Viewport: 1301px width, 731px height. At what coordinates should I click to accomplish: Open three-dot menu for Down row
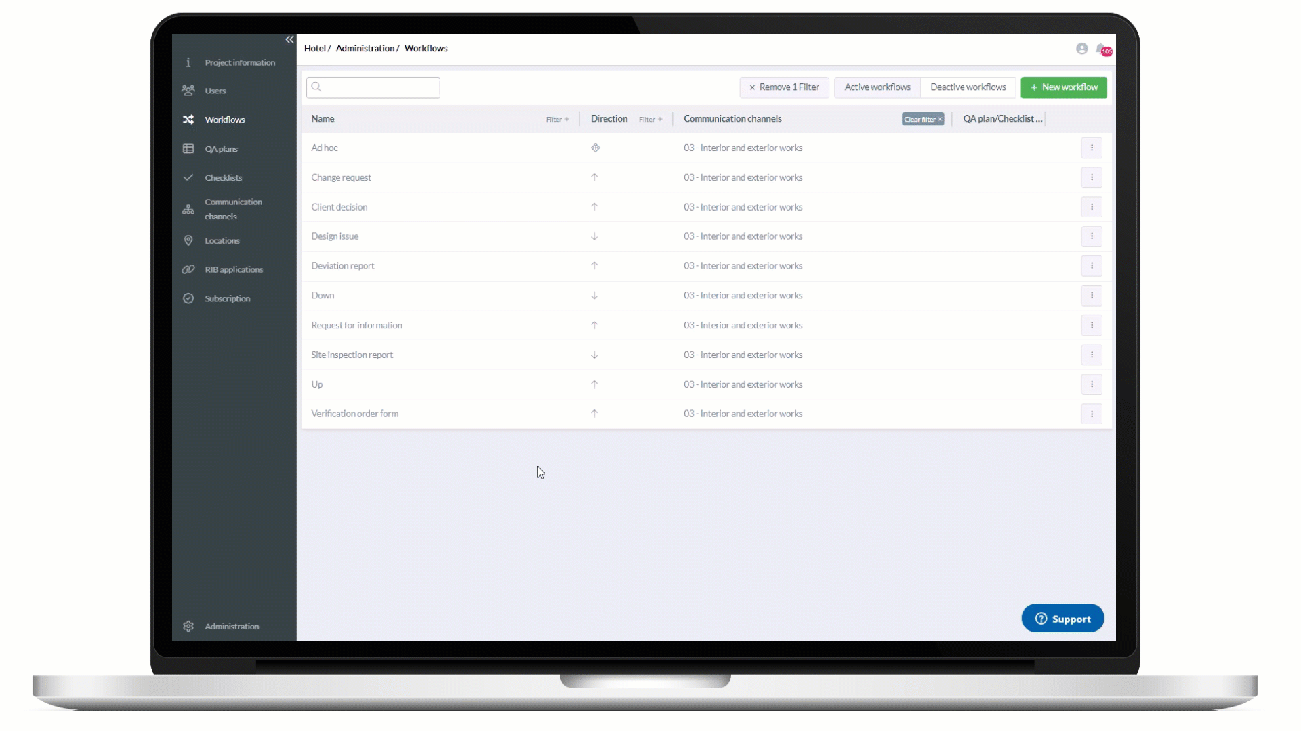1092,296
